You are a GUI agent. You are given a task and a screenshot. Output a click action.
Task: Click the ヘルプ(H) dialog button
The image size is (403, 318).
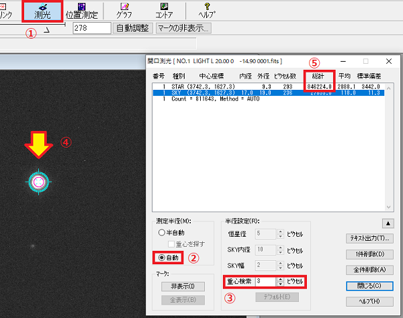[369, 302]
